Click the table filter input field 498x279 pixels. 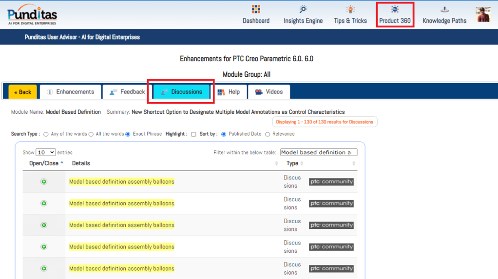(318, 153)
